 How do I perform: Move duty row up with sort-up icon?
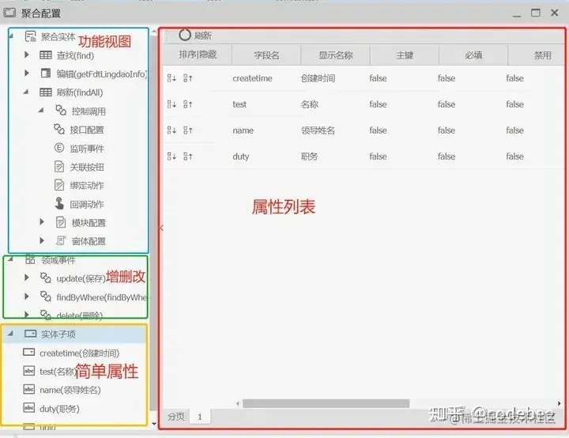pyautogui.click(x=188, y=157)
